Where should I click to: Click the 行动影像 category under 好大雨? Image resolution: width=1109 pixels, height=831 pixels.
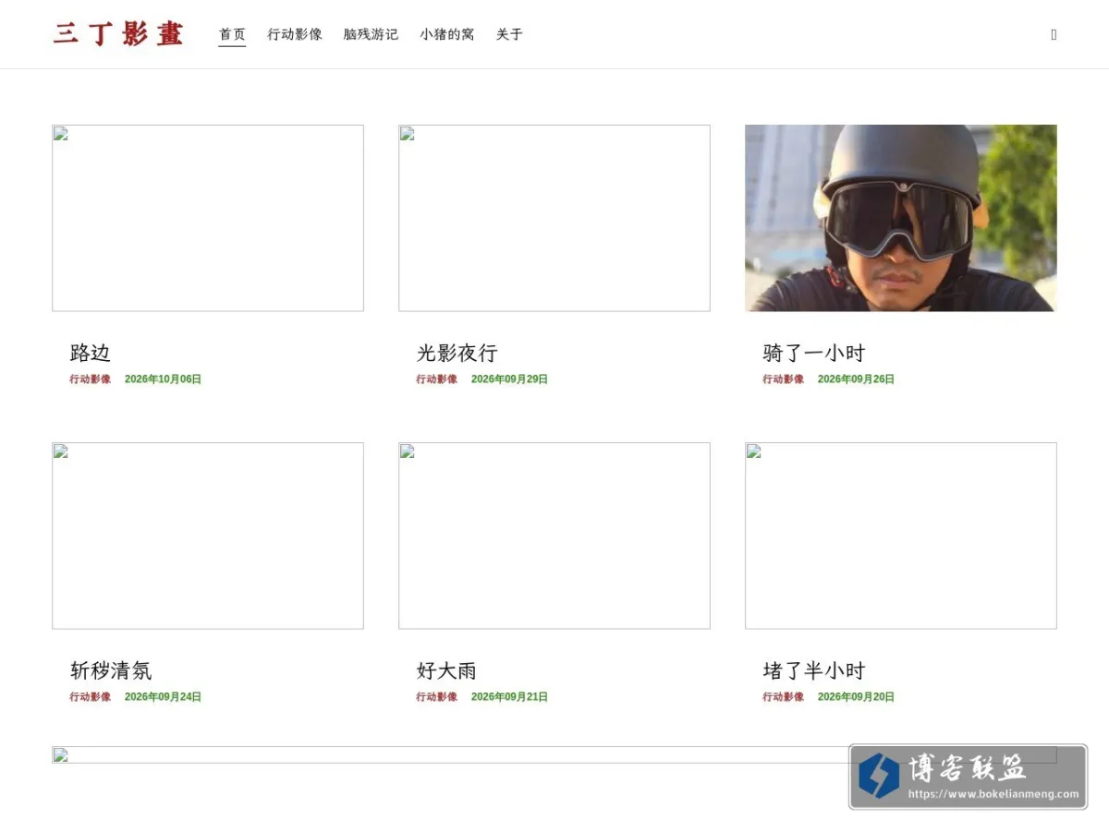click(x=437, y=697)
